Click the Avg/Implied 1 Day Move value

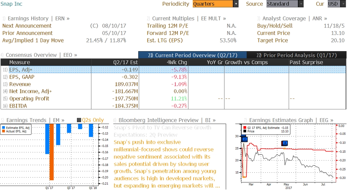tap(106, 40)
